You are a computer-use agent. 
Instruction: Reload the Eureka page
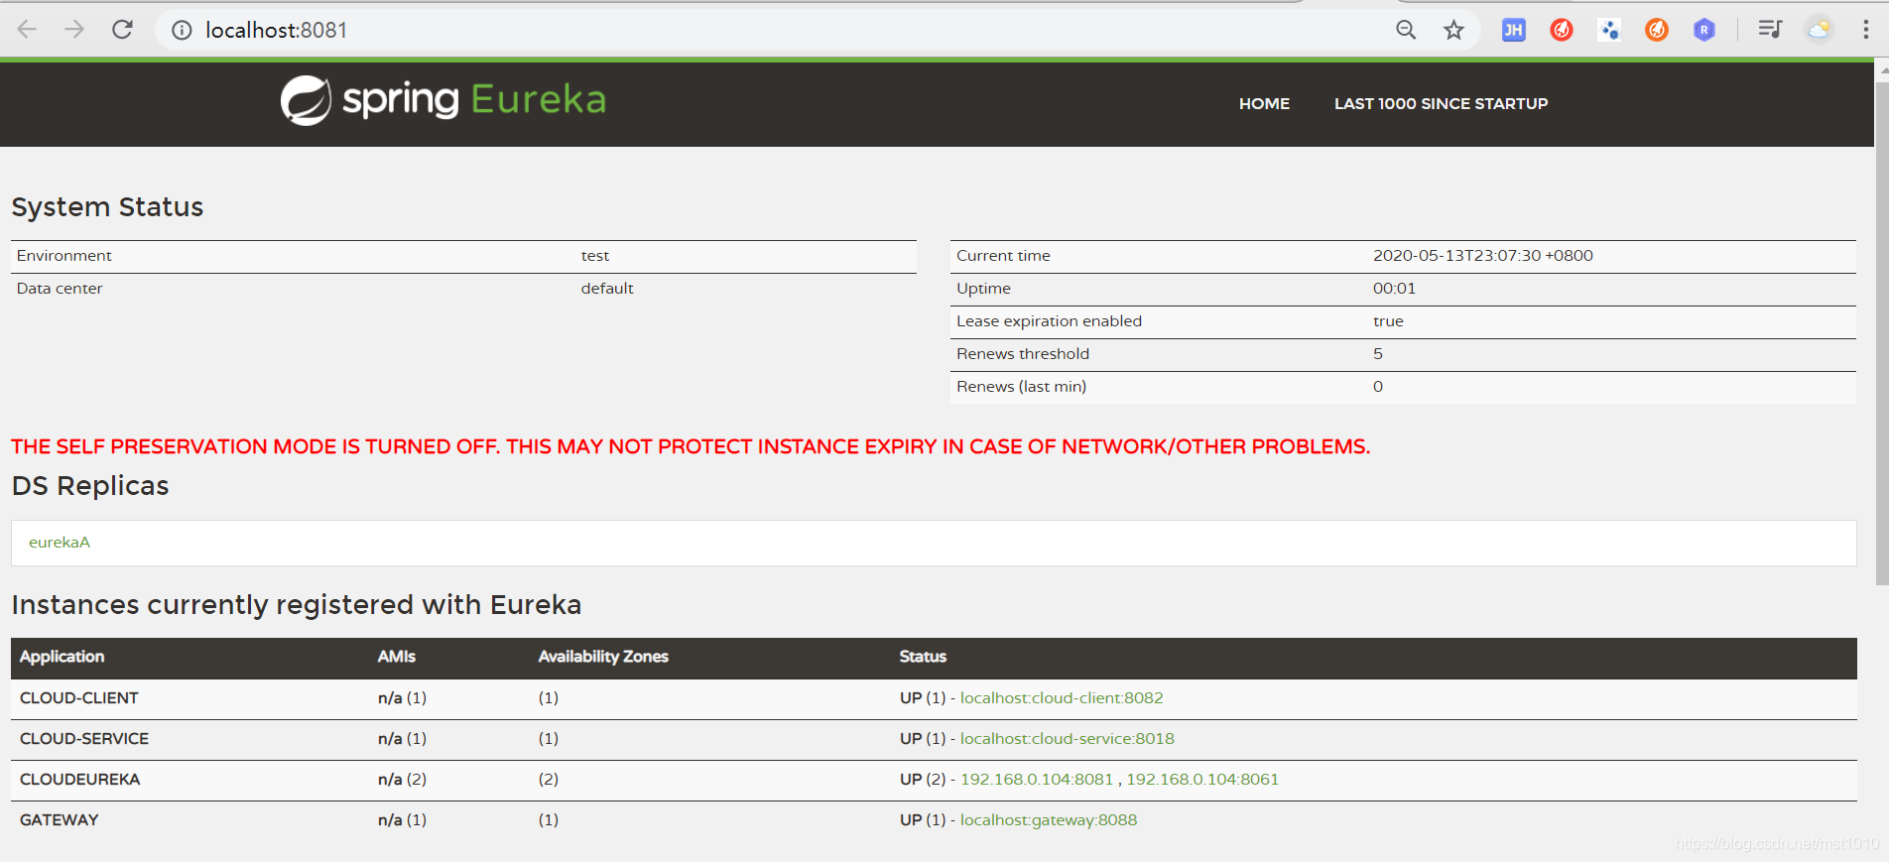coord(122,30)
